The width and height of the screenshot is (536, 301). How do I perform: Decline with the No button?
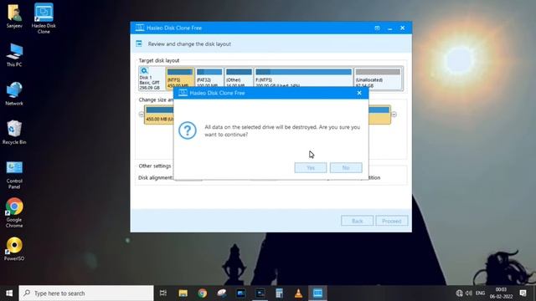tap(346, 167)
